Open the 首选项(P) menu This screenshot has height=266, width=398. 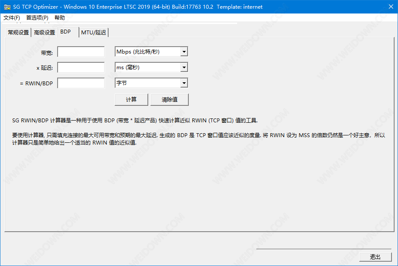pyautogui.click(x=37, y=18)
